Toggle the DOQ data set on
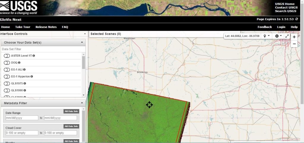This screenshot has height=143, width=304. (7, 63)
